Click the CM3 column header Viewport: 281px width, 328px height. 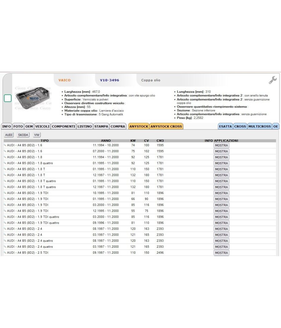point(160,141)
